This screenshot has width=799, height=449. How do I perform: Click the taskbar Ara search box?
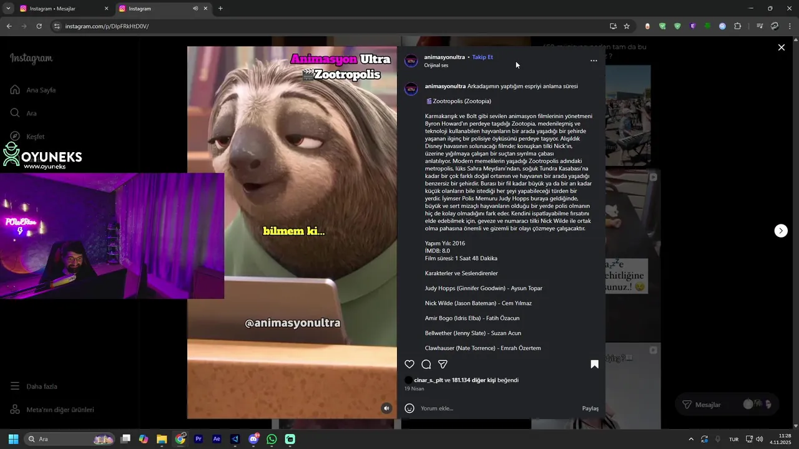(x=69, y=439)
